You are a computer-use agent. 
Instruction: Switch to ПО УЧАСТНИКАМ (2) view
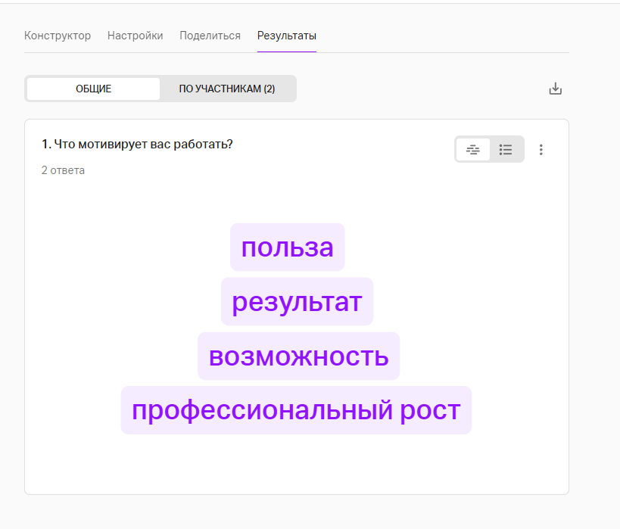point(227,89)
